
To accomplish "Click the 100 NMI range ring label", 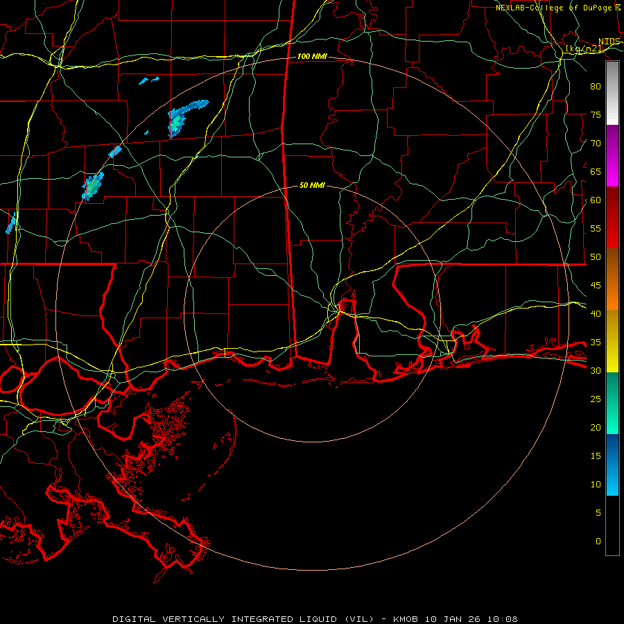I will click(312, 57).
